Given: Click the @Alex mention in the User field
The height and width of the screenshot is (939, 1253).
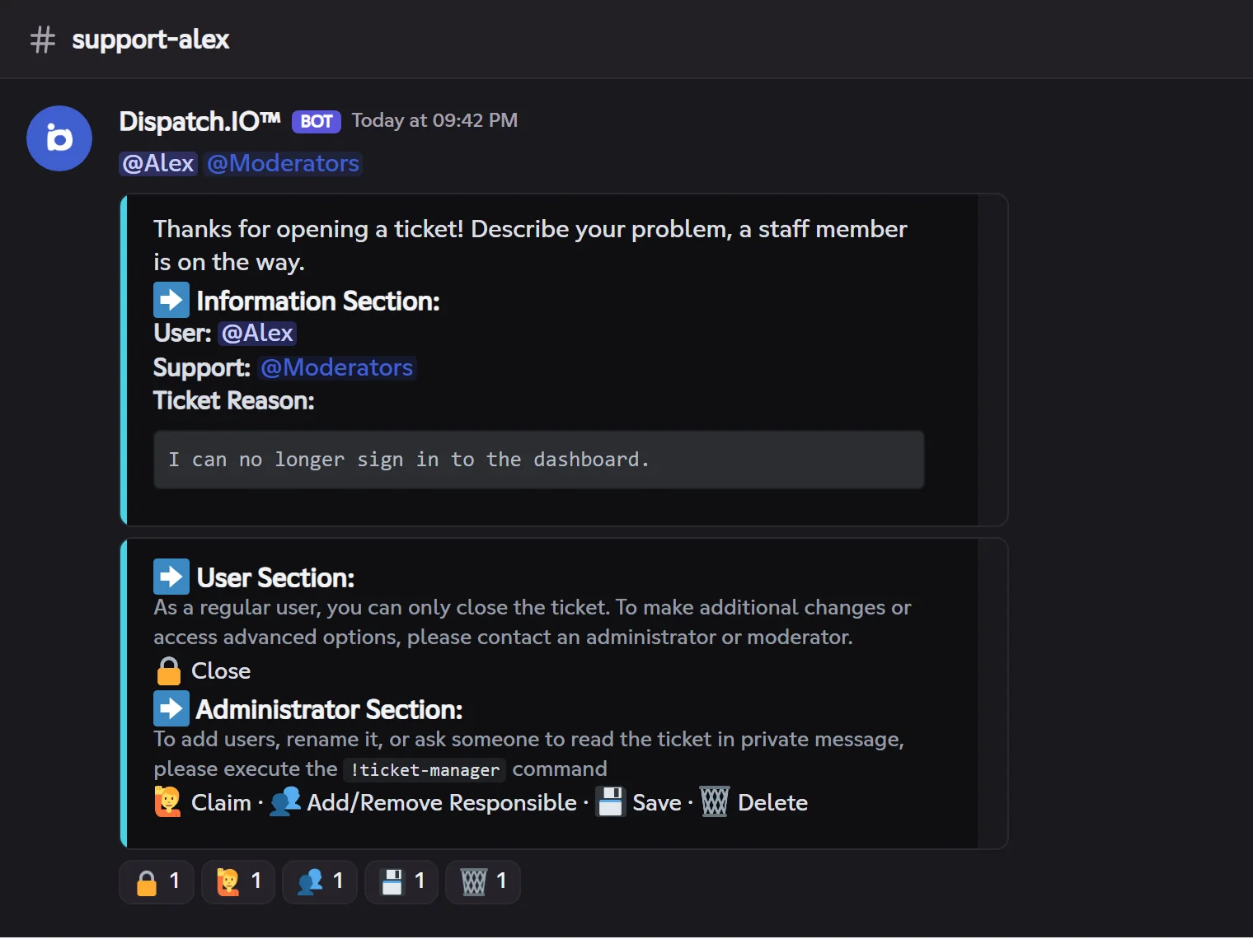Looking at the screenshot, I should click(257, 333).
